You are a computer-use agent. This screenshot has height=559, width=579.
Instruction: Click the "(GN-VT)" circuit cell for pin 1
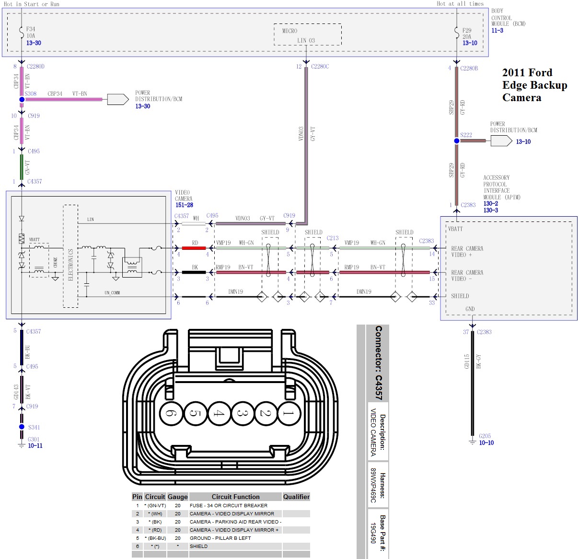[155, 505]
